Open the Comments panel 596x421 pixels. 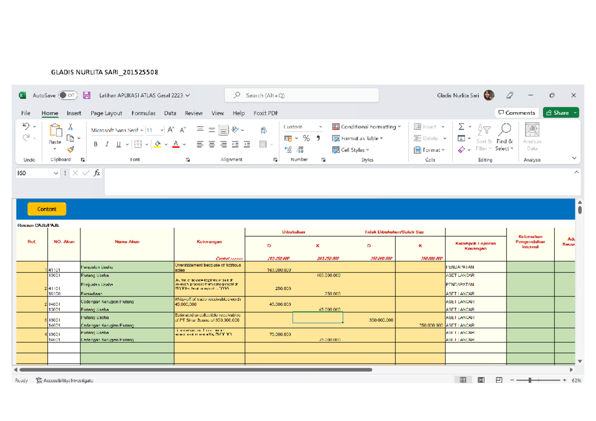point(517,112)
